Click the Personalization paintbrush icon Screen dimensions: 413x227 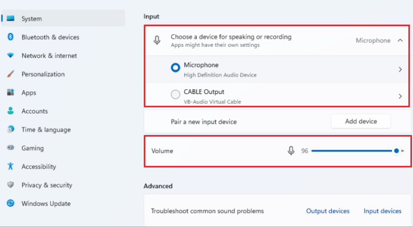[10, 74]
